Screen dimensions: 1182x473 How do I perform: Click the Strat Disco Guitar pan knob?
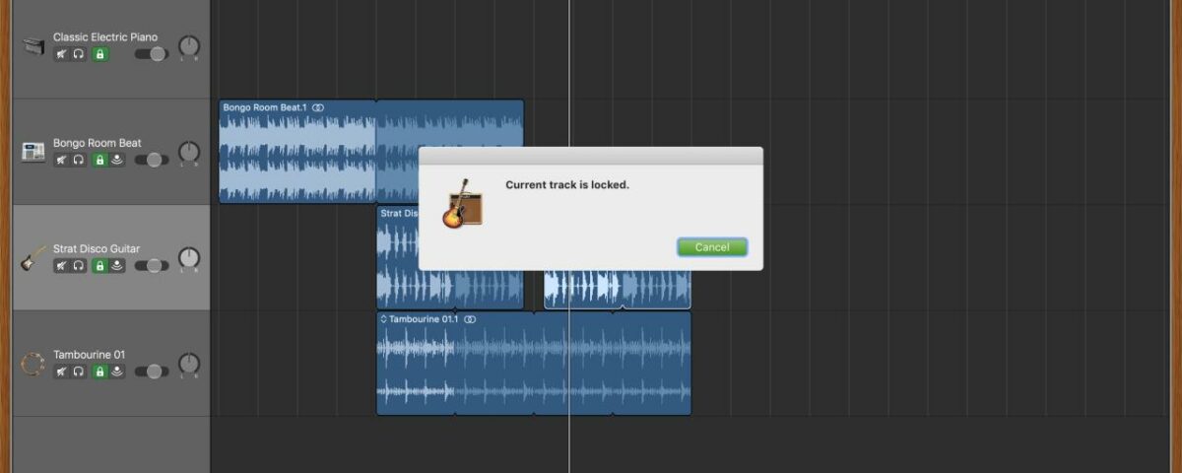point(188,257)
